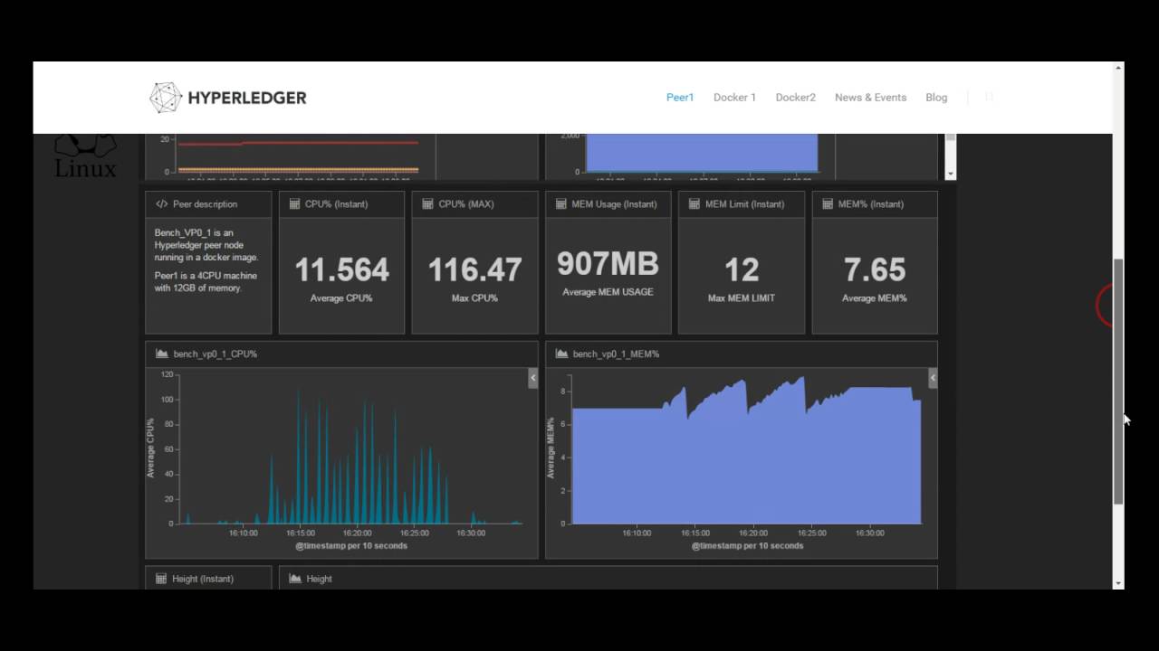Click the 16:30:00 tick label on MEM chart
The width and height of the screenshot is (1159, 651).
(x=870, y=533)
